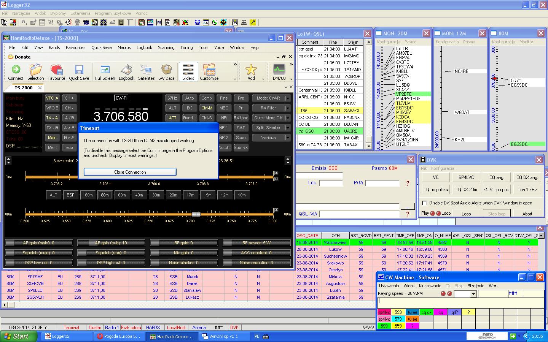Open the Logbook toolbar icon
Screen dimensions: 548x342
[x=126, y=72]
